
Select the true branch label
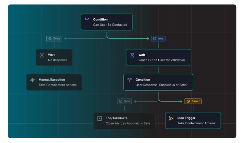tap(158, 39)
